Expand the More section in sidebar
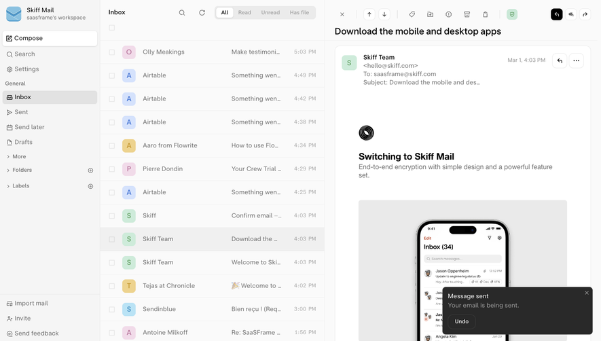This screenshot has width=601, height=341. click(x=16, y=156)
